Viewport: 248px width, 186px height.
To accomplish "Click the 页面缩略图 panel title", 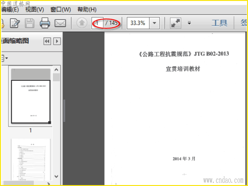I will [x=15, y=41].
